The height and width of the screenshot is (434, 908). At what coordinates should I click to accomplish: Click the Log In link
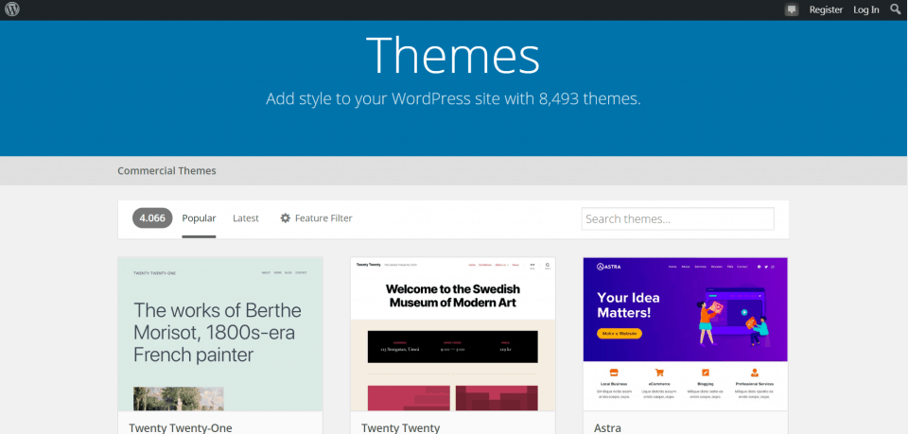click(x=865, y=9)
